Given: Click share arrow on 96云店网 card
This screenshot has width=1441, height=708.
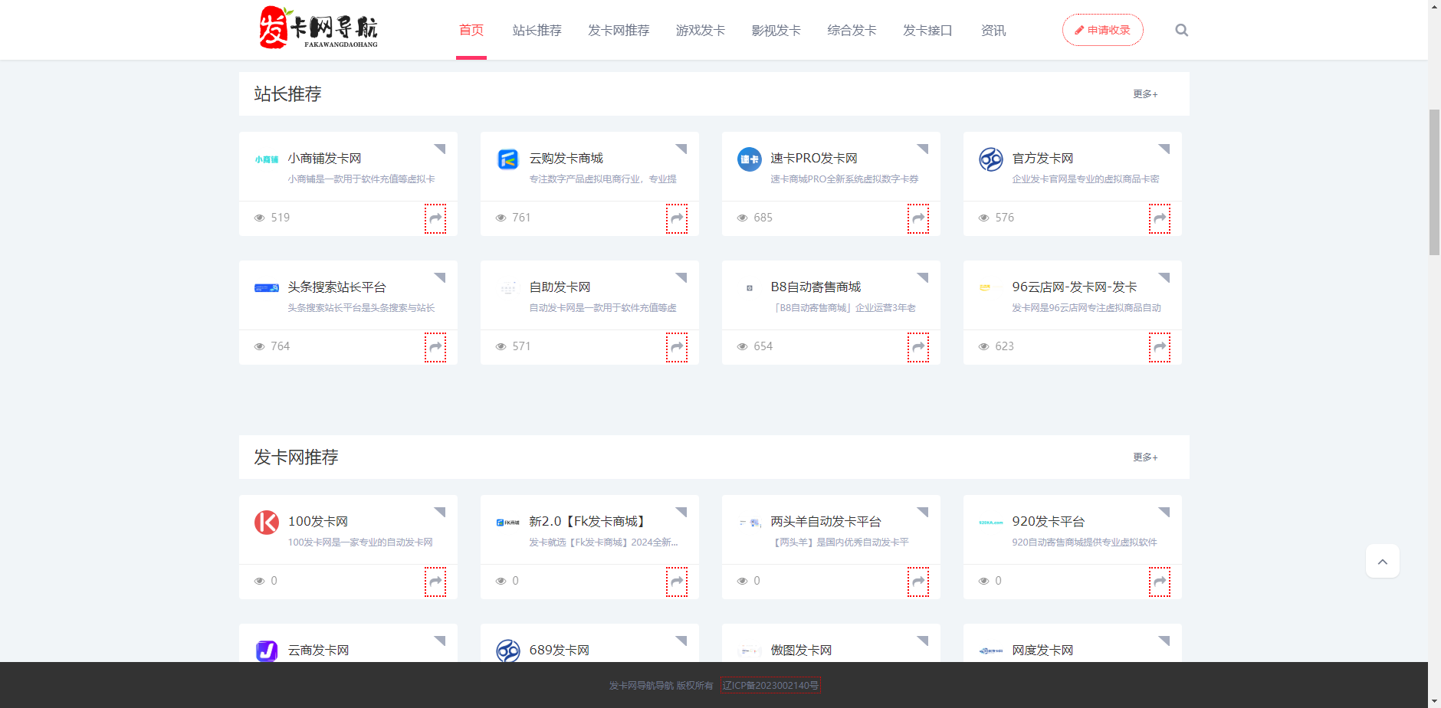Looking at the screenshot, I should tap(1160, 347).
